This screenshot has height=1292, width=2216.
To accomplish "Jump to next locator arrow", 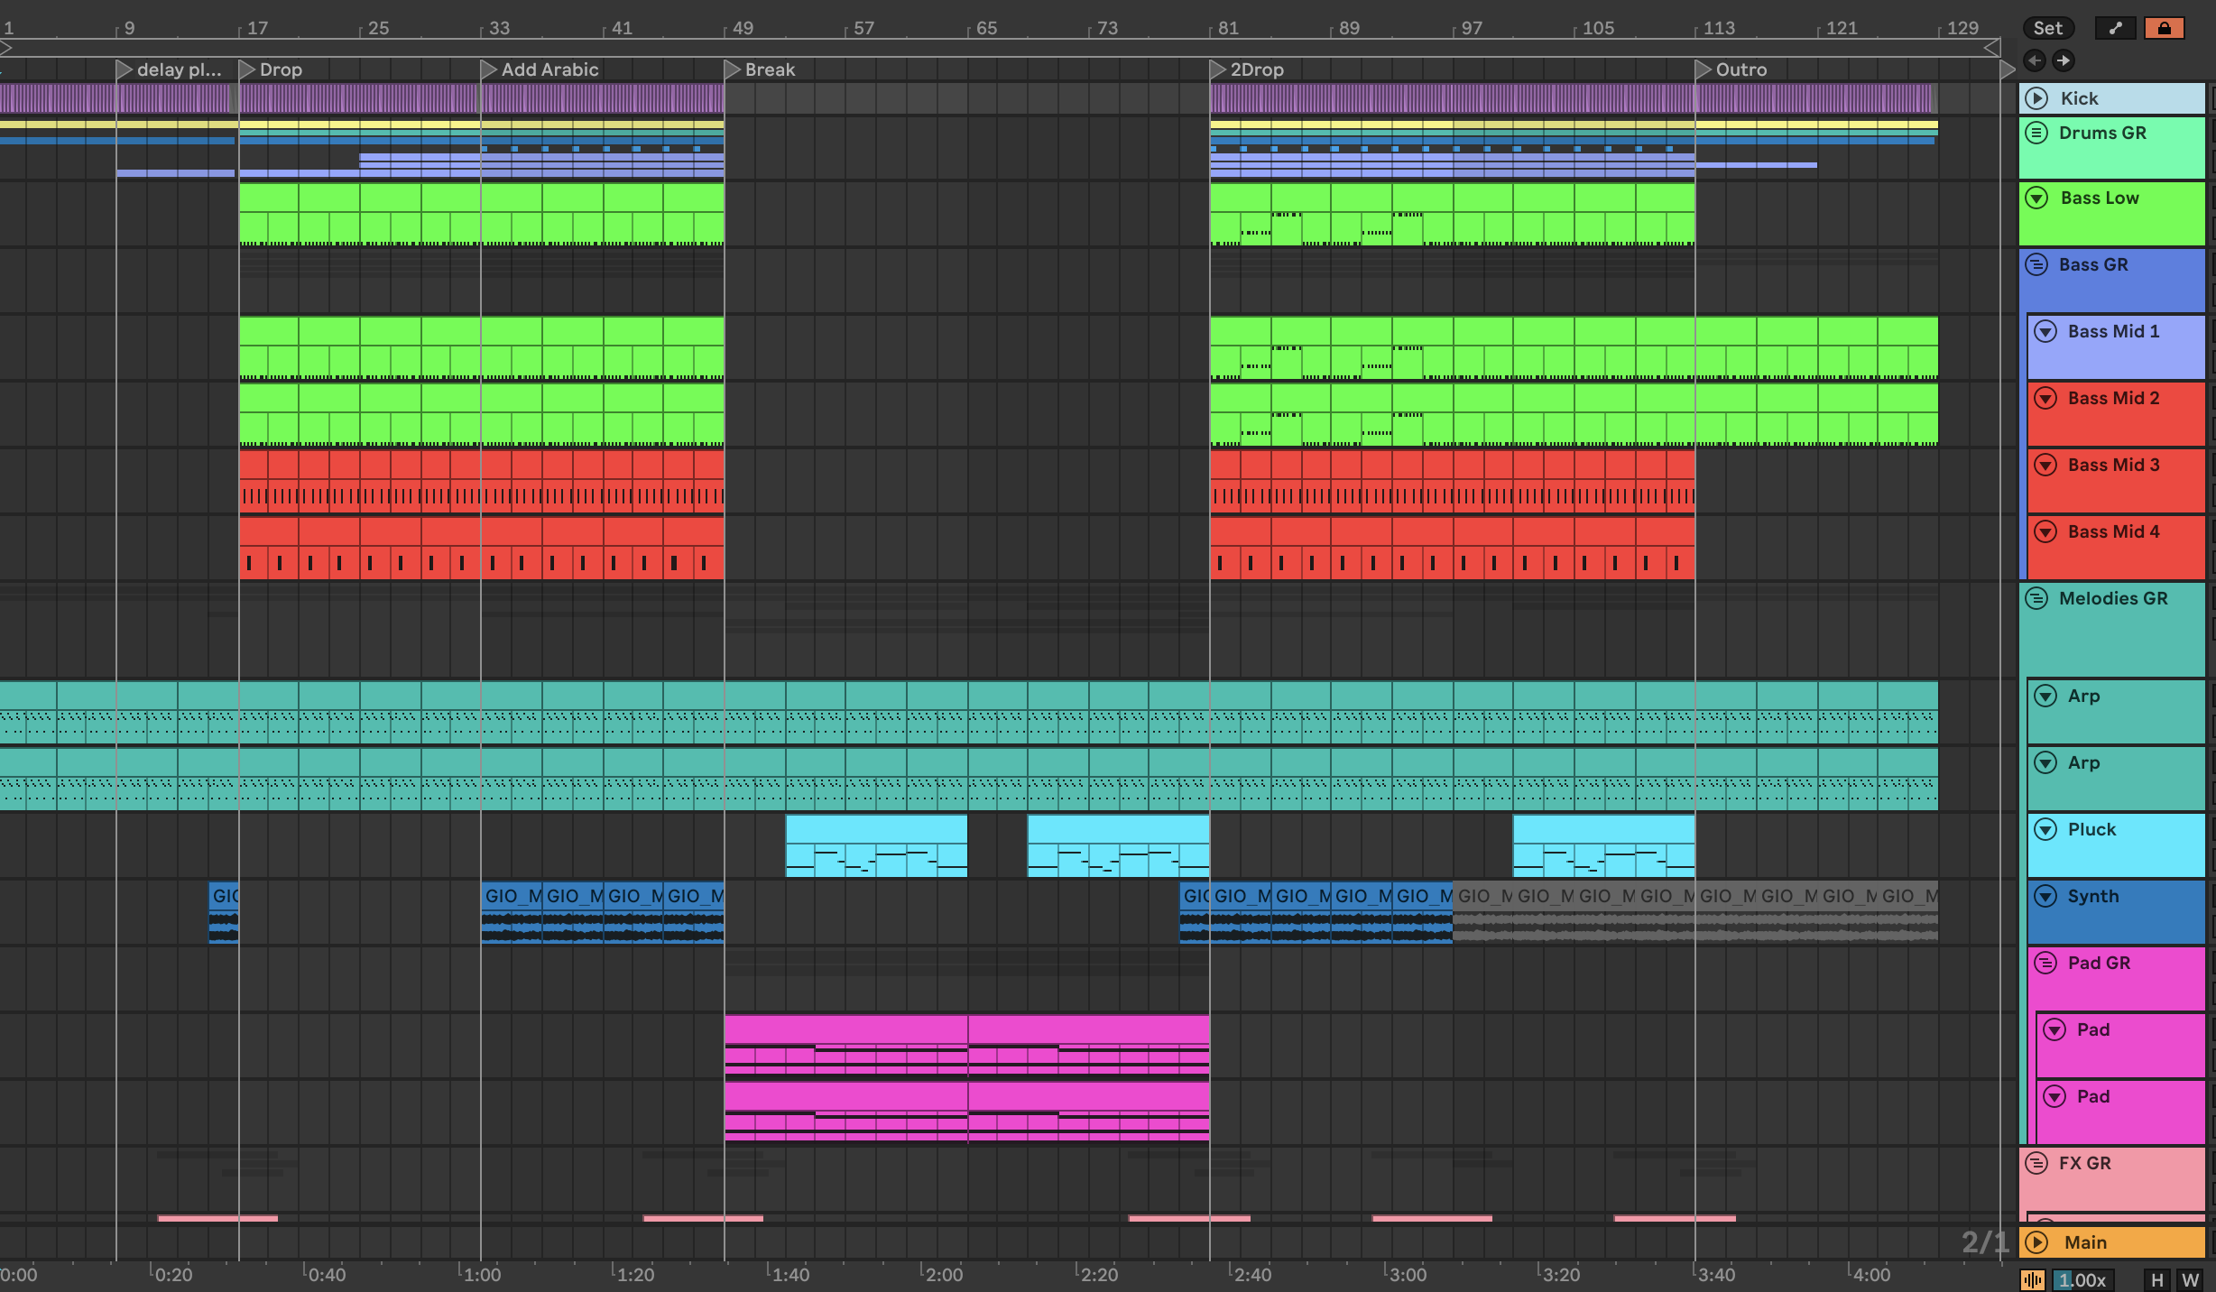I will [2063, 60].
